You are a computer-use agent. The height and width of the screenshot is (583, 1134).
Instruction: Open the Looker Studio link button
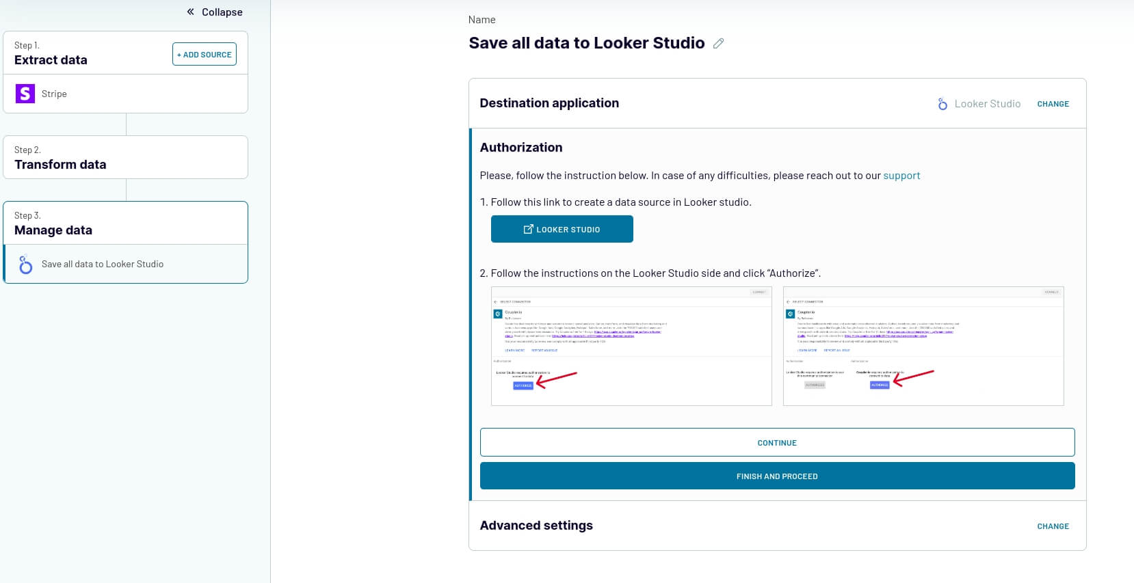point(562,229)
